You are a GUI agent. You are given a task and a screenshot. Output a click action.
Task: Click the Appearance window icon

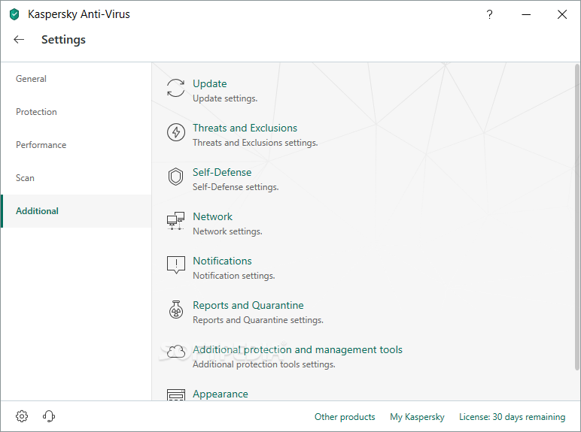click(x=175, y=394)
